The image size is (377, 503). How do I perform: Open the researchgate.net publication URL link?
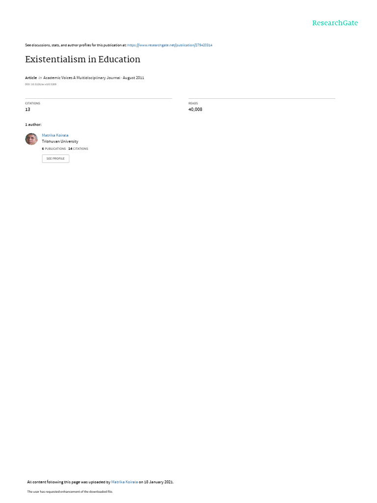coord(169,45)
